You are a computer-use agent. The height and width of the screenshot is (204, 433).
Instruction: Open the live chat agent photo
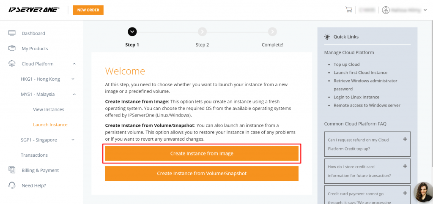pos(423,192)
